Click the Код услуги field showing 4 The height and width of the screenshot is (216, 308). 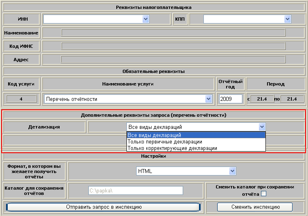21,99
